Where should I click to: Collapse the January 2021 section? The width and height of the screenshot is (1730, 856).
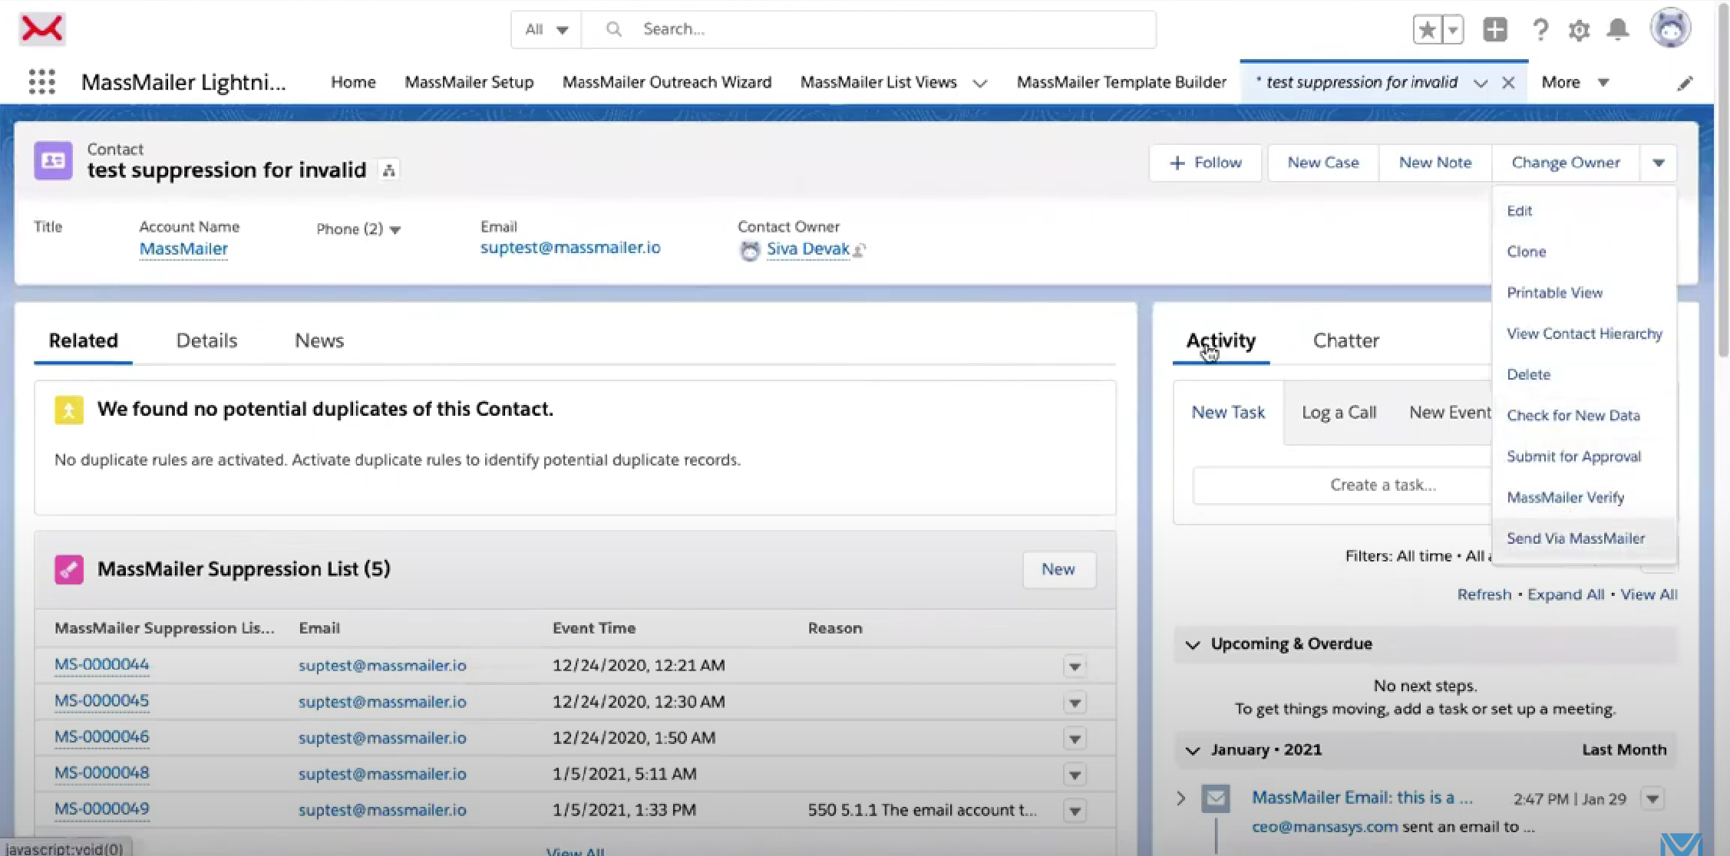(1193, 750)
